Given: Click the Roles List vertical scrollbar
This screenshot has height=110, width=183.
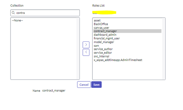Looking at the screenshot, I should (163, 49).
